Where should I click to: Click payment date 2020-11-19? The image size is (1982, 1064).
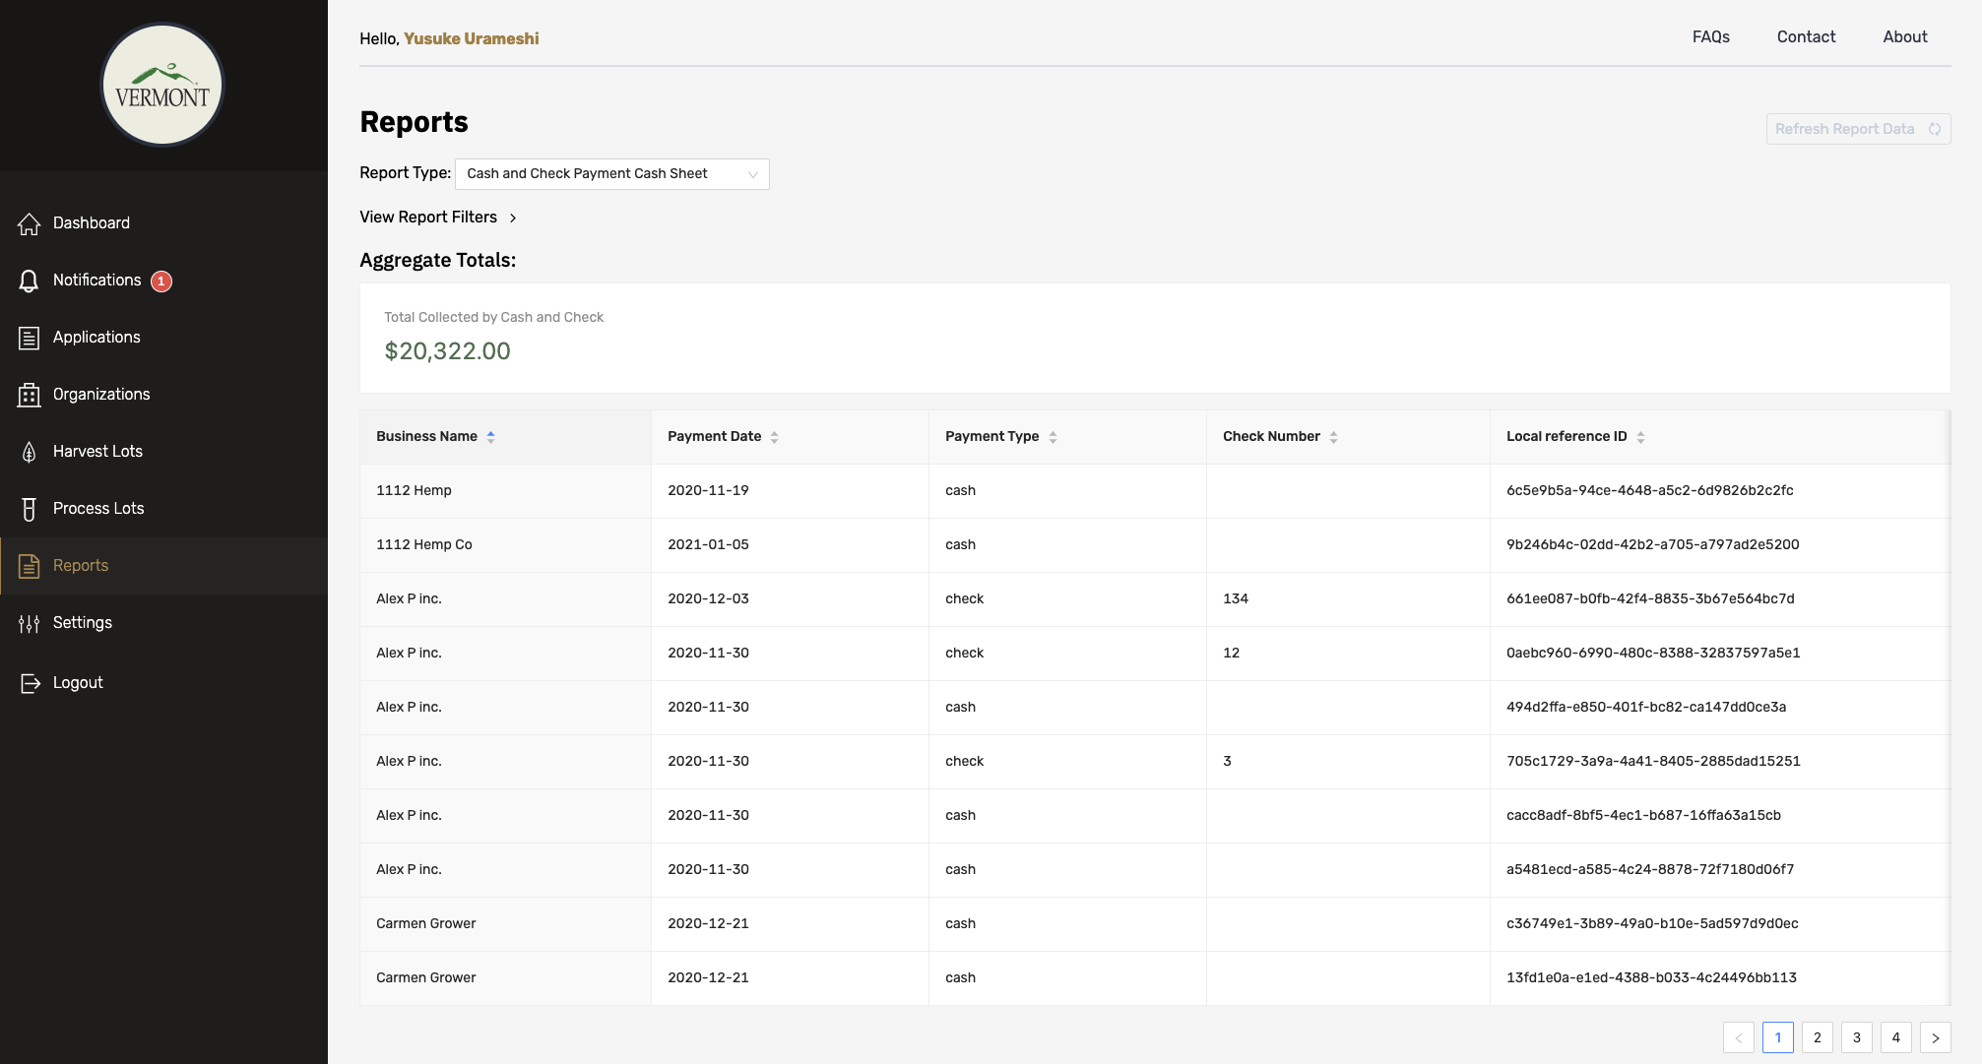point(708,490)
